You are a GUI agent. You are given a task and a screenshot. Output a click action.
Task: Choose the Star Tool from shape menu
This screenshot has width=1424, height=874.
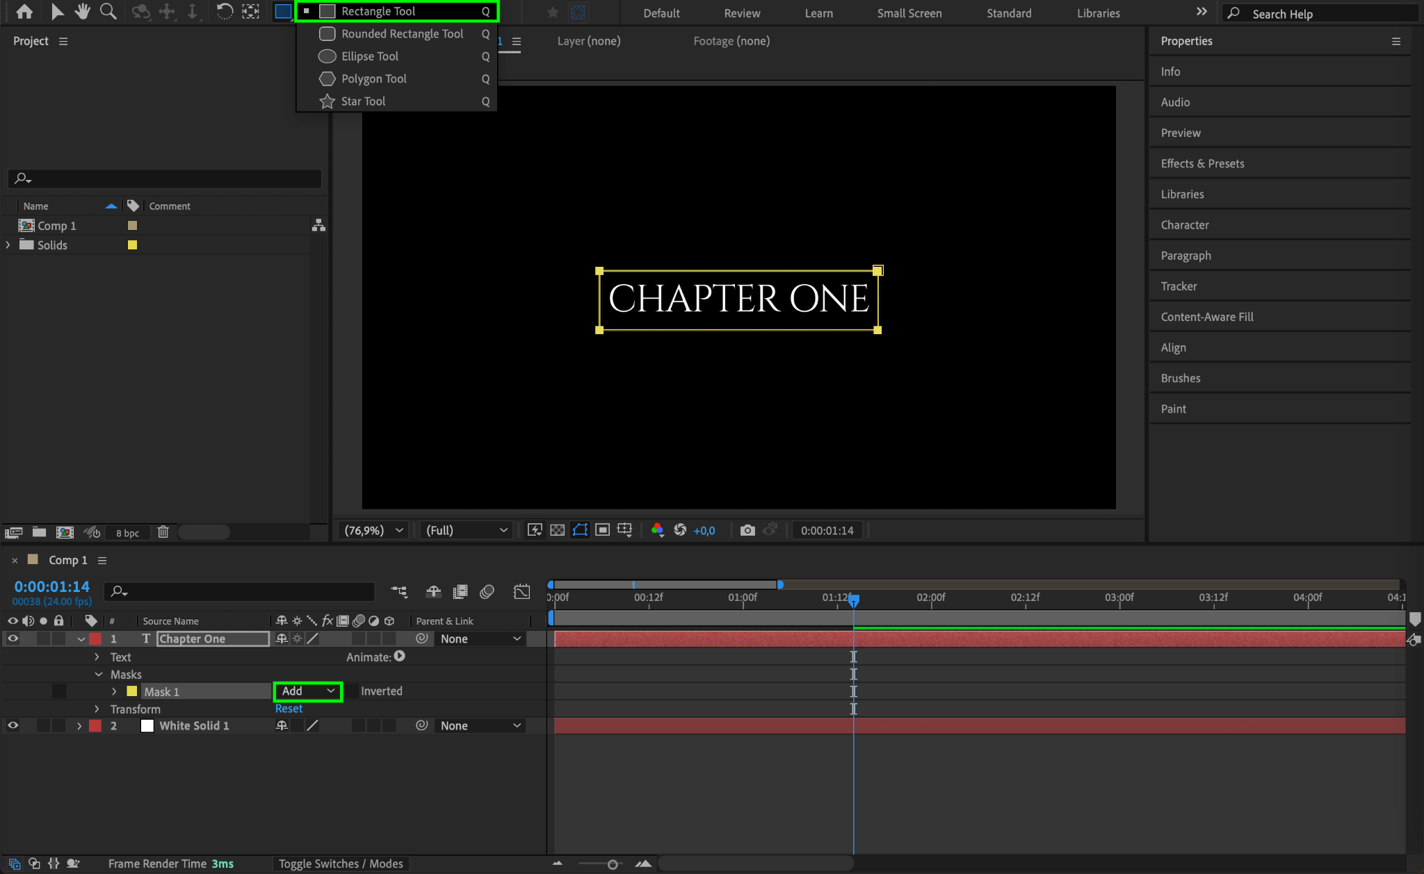click(x=363, y=101)
